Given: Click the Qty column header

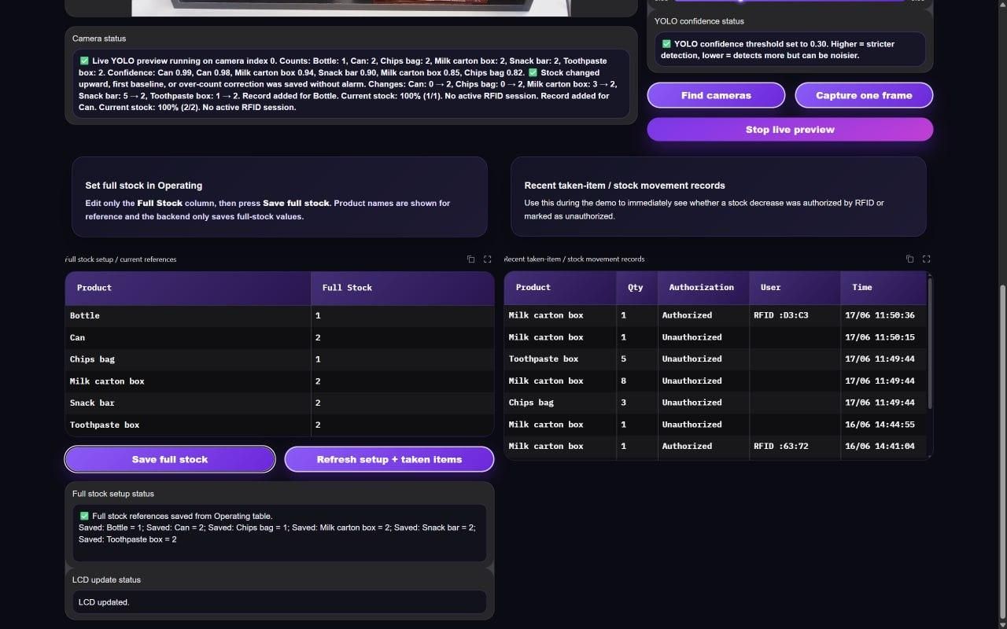Looking at the screenshot, I should coord(636,288).
